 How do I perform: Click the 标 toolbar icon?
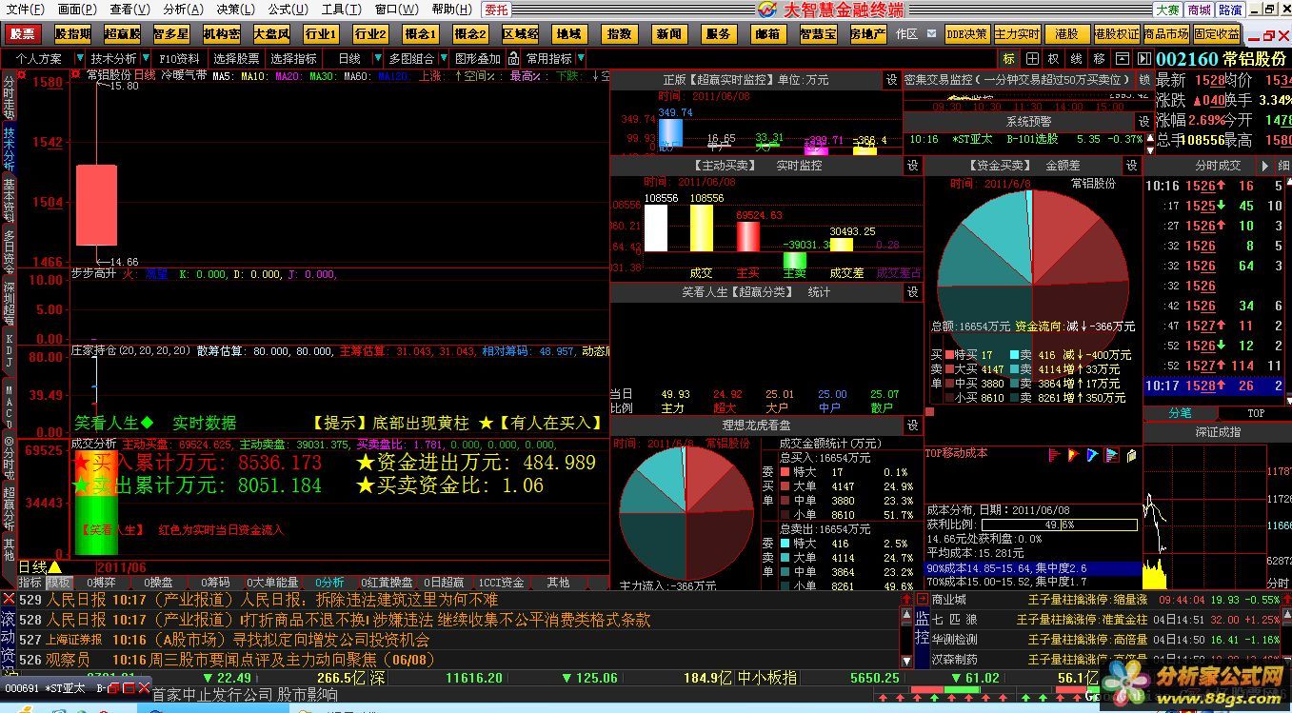click(x=1009, y=58)
